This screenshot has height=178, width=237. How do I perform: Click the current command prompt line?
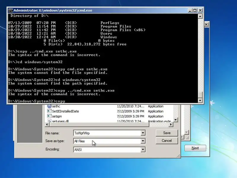pos(36,101)
